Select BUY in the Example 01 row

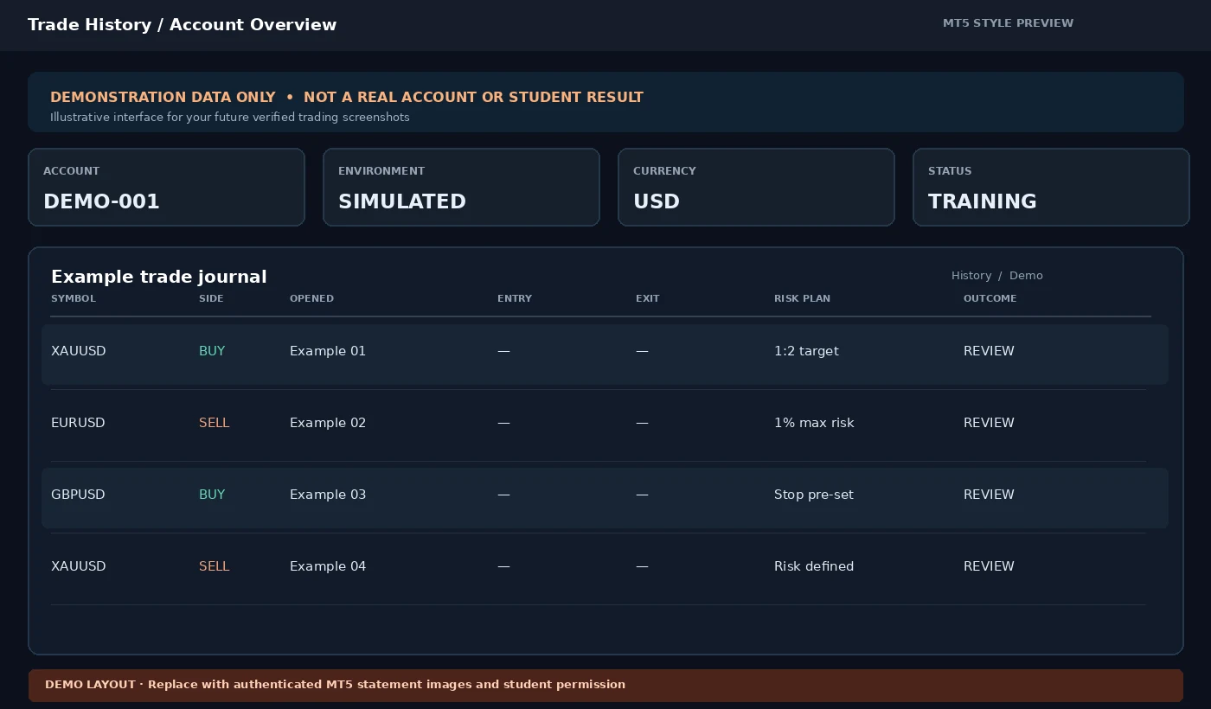point(212,351)
